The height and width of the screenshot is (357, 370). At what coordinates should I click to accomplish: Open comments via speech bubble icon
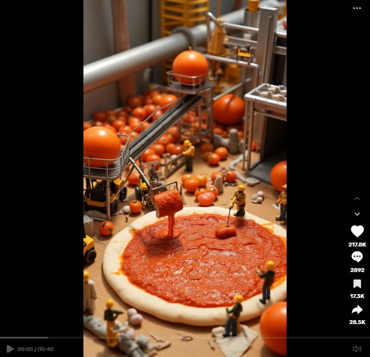pyautogui.click(x=357, y=257)
